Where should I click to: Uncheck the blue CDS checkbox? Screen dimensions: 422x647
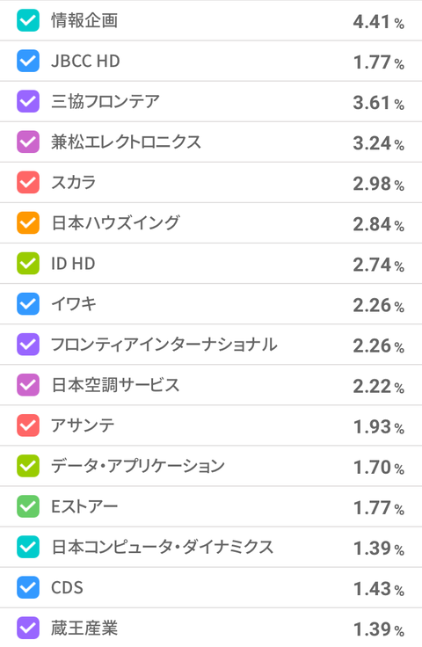(28, 587)
